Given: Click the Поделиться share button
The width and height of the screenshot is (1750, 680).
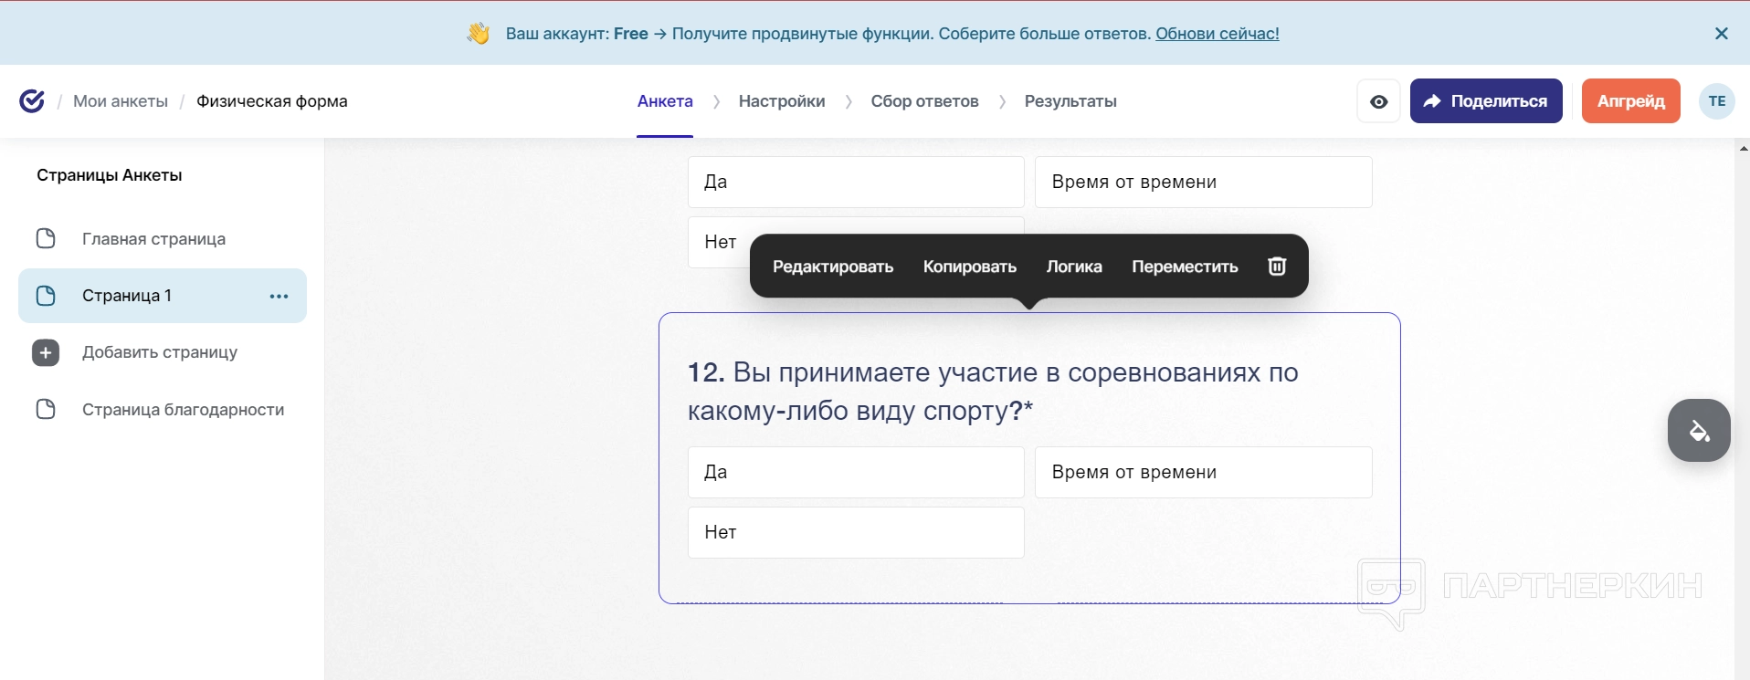Looking at the screenshot, I should (x=1485, y=101).
